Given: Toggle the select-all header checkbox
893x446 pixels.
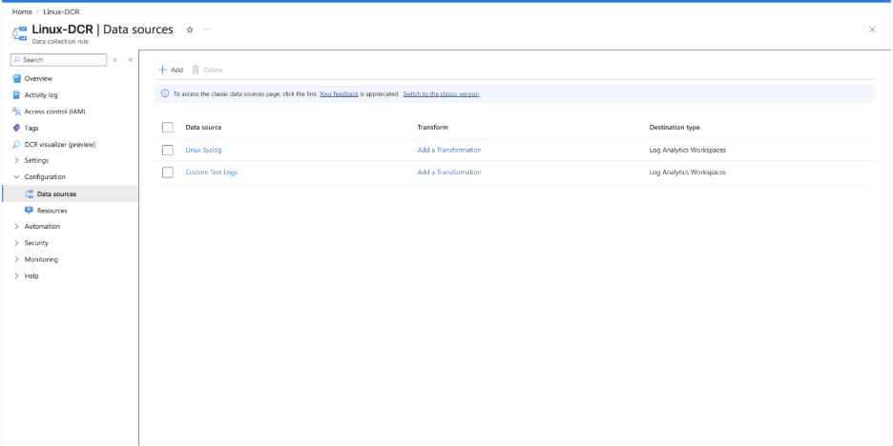Looking at the screenshot, I should click(168, 128).
